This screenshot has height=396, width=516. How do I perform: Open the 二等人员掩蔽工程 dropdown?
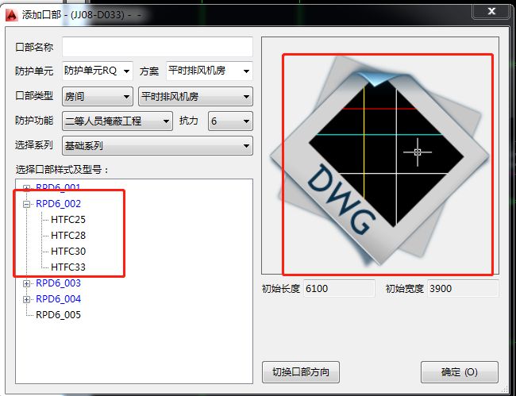pos(117,121)
